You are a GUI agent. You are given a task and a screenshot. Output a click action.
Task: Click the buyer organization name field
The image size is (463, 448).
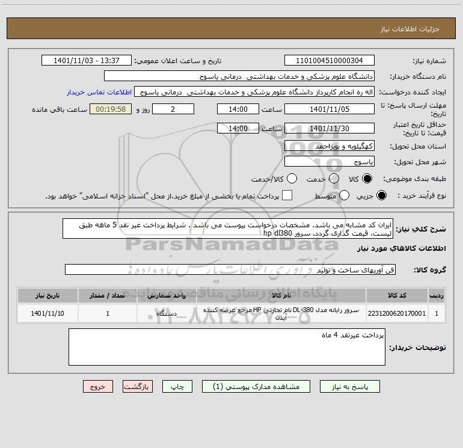pos(239,76)
